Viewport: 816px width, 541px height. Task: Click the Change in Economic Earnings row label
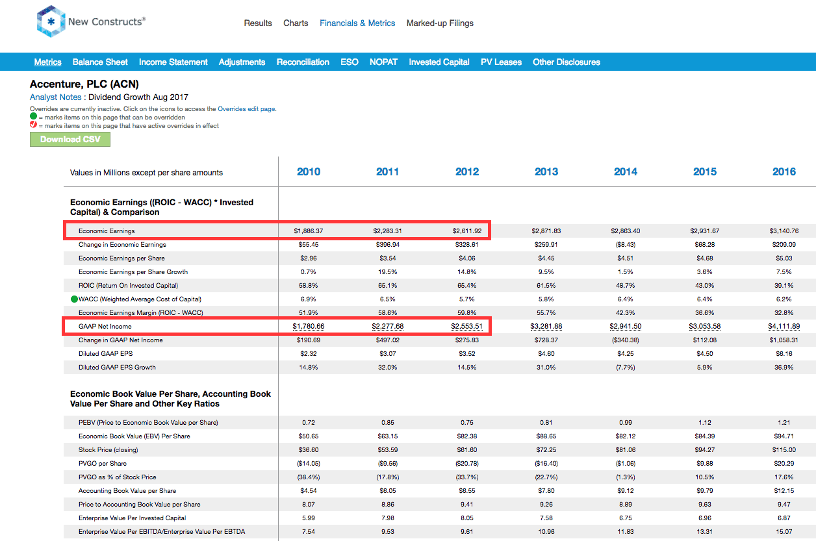pyautogui.click(x=122, y=245)
